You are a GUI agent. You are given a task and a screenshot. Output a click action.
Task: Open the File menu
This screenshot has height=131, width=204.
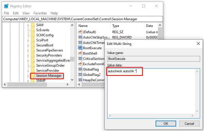pyautogui.click(x=6, y=13)
